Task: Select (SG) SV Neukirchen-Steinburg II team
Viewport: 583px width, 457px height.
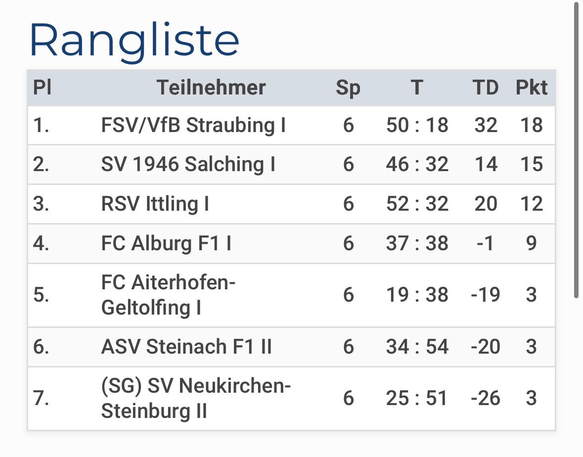Action: tap(196, 398)
